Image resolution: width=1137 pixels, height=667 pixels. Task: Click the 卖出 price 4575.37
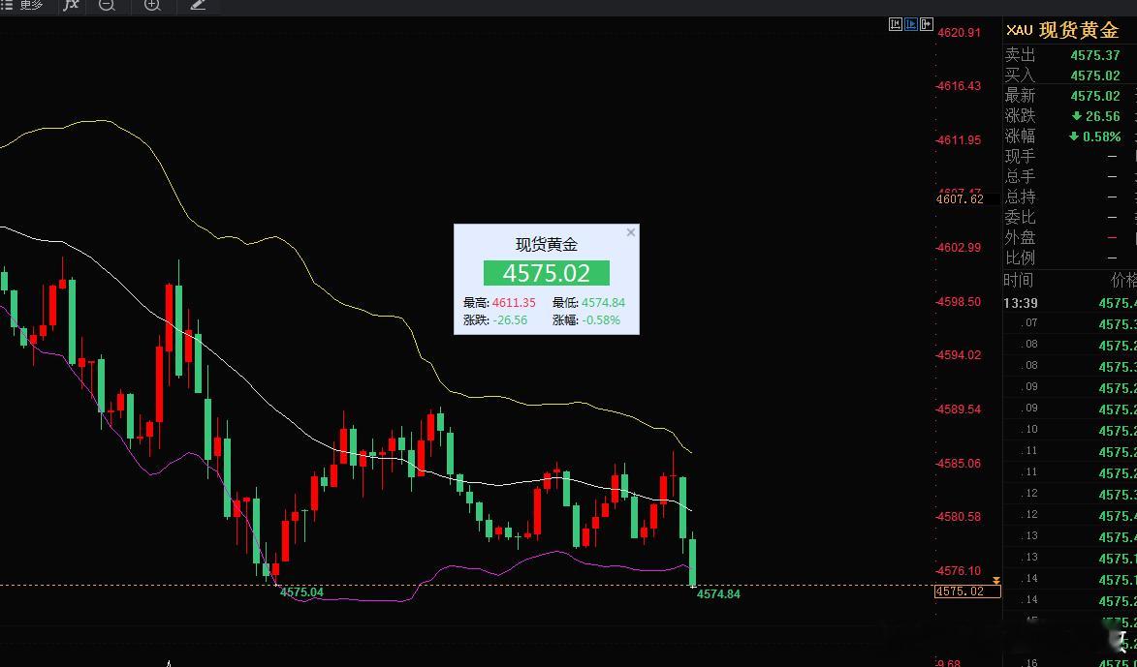coord(1095,55)
